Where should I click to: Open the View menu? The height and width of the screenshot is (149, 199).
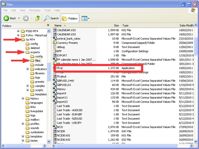click(23, 10)
